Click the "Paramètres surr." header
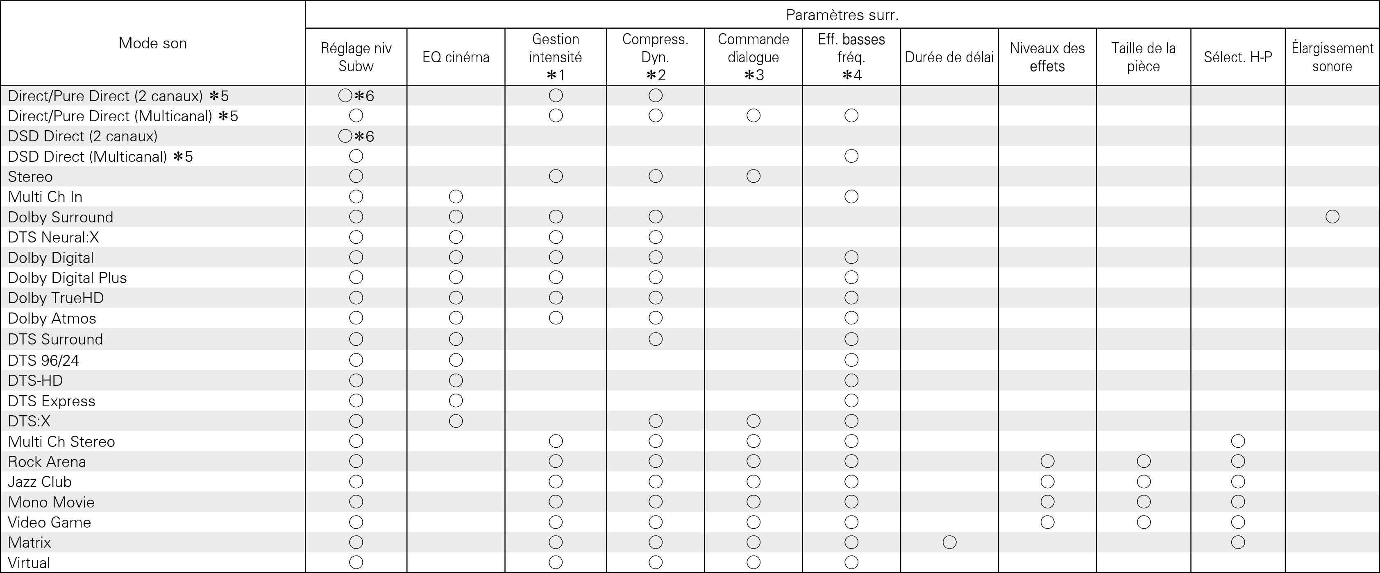Viewport: 1380px width, 573px height. tap(842, 15)
